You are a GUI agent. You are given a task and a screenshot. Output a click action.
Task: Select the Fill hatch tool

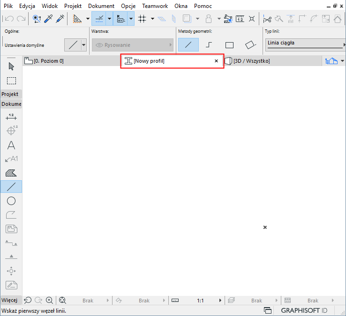tap(11, 173)
